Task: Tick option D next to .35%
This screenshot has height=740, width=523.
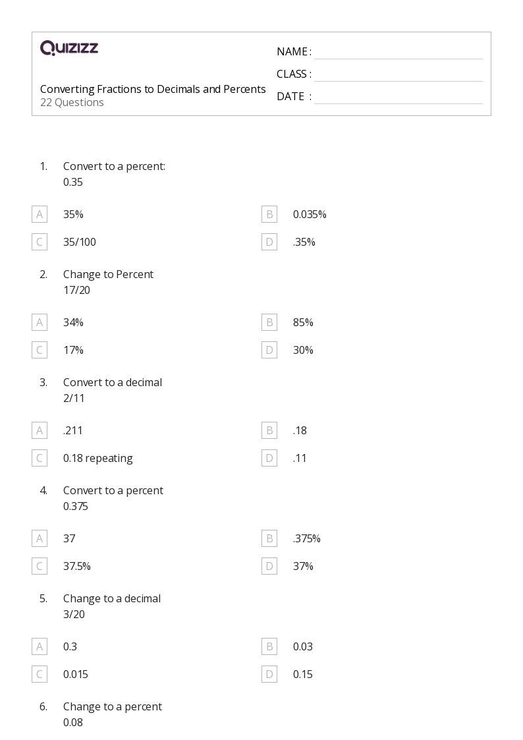Action: pyautogui.click(x=269, y=242)
